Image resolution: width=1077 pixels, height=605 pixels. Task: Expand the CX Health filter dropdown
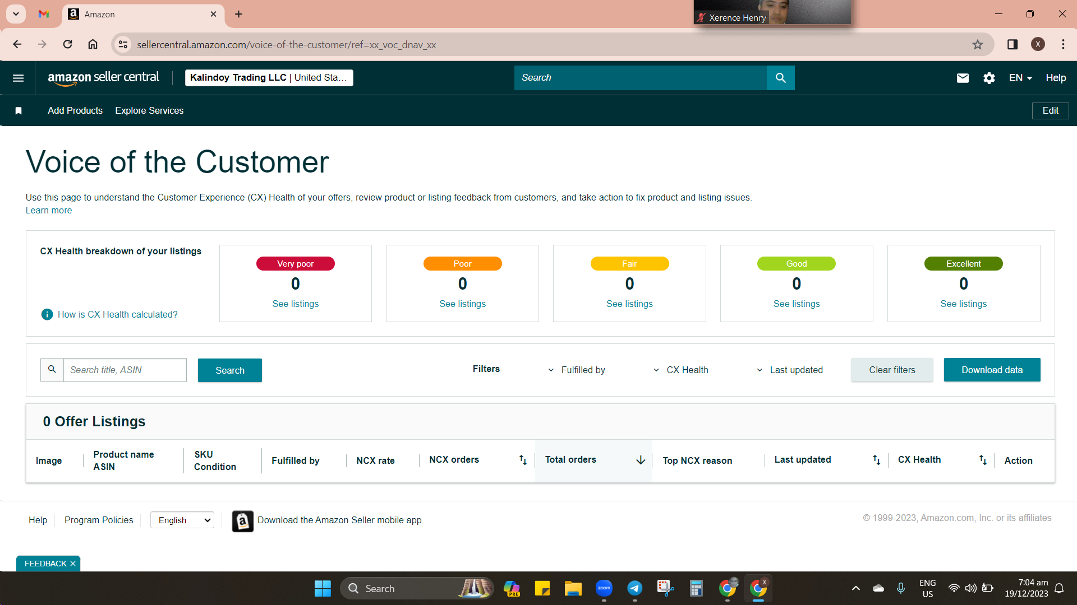(680, 370)
